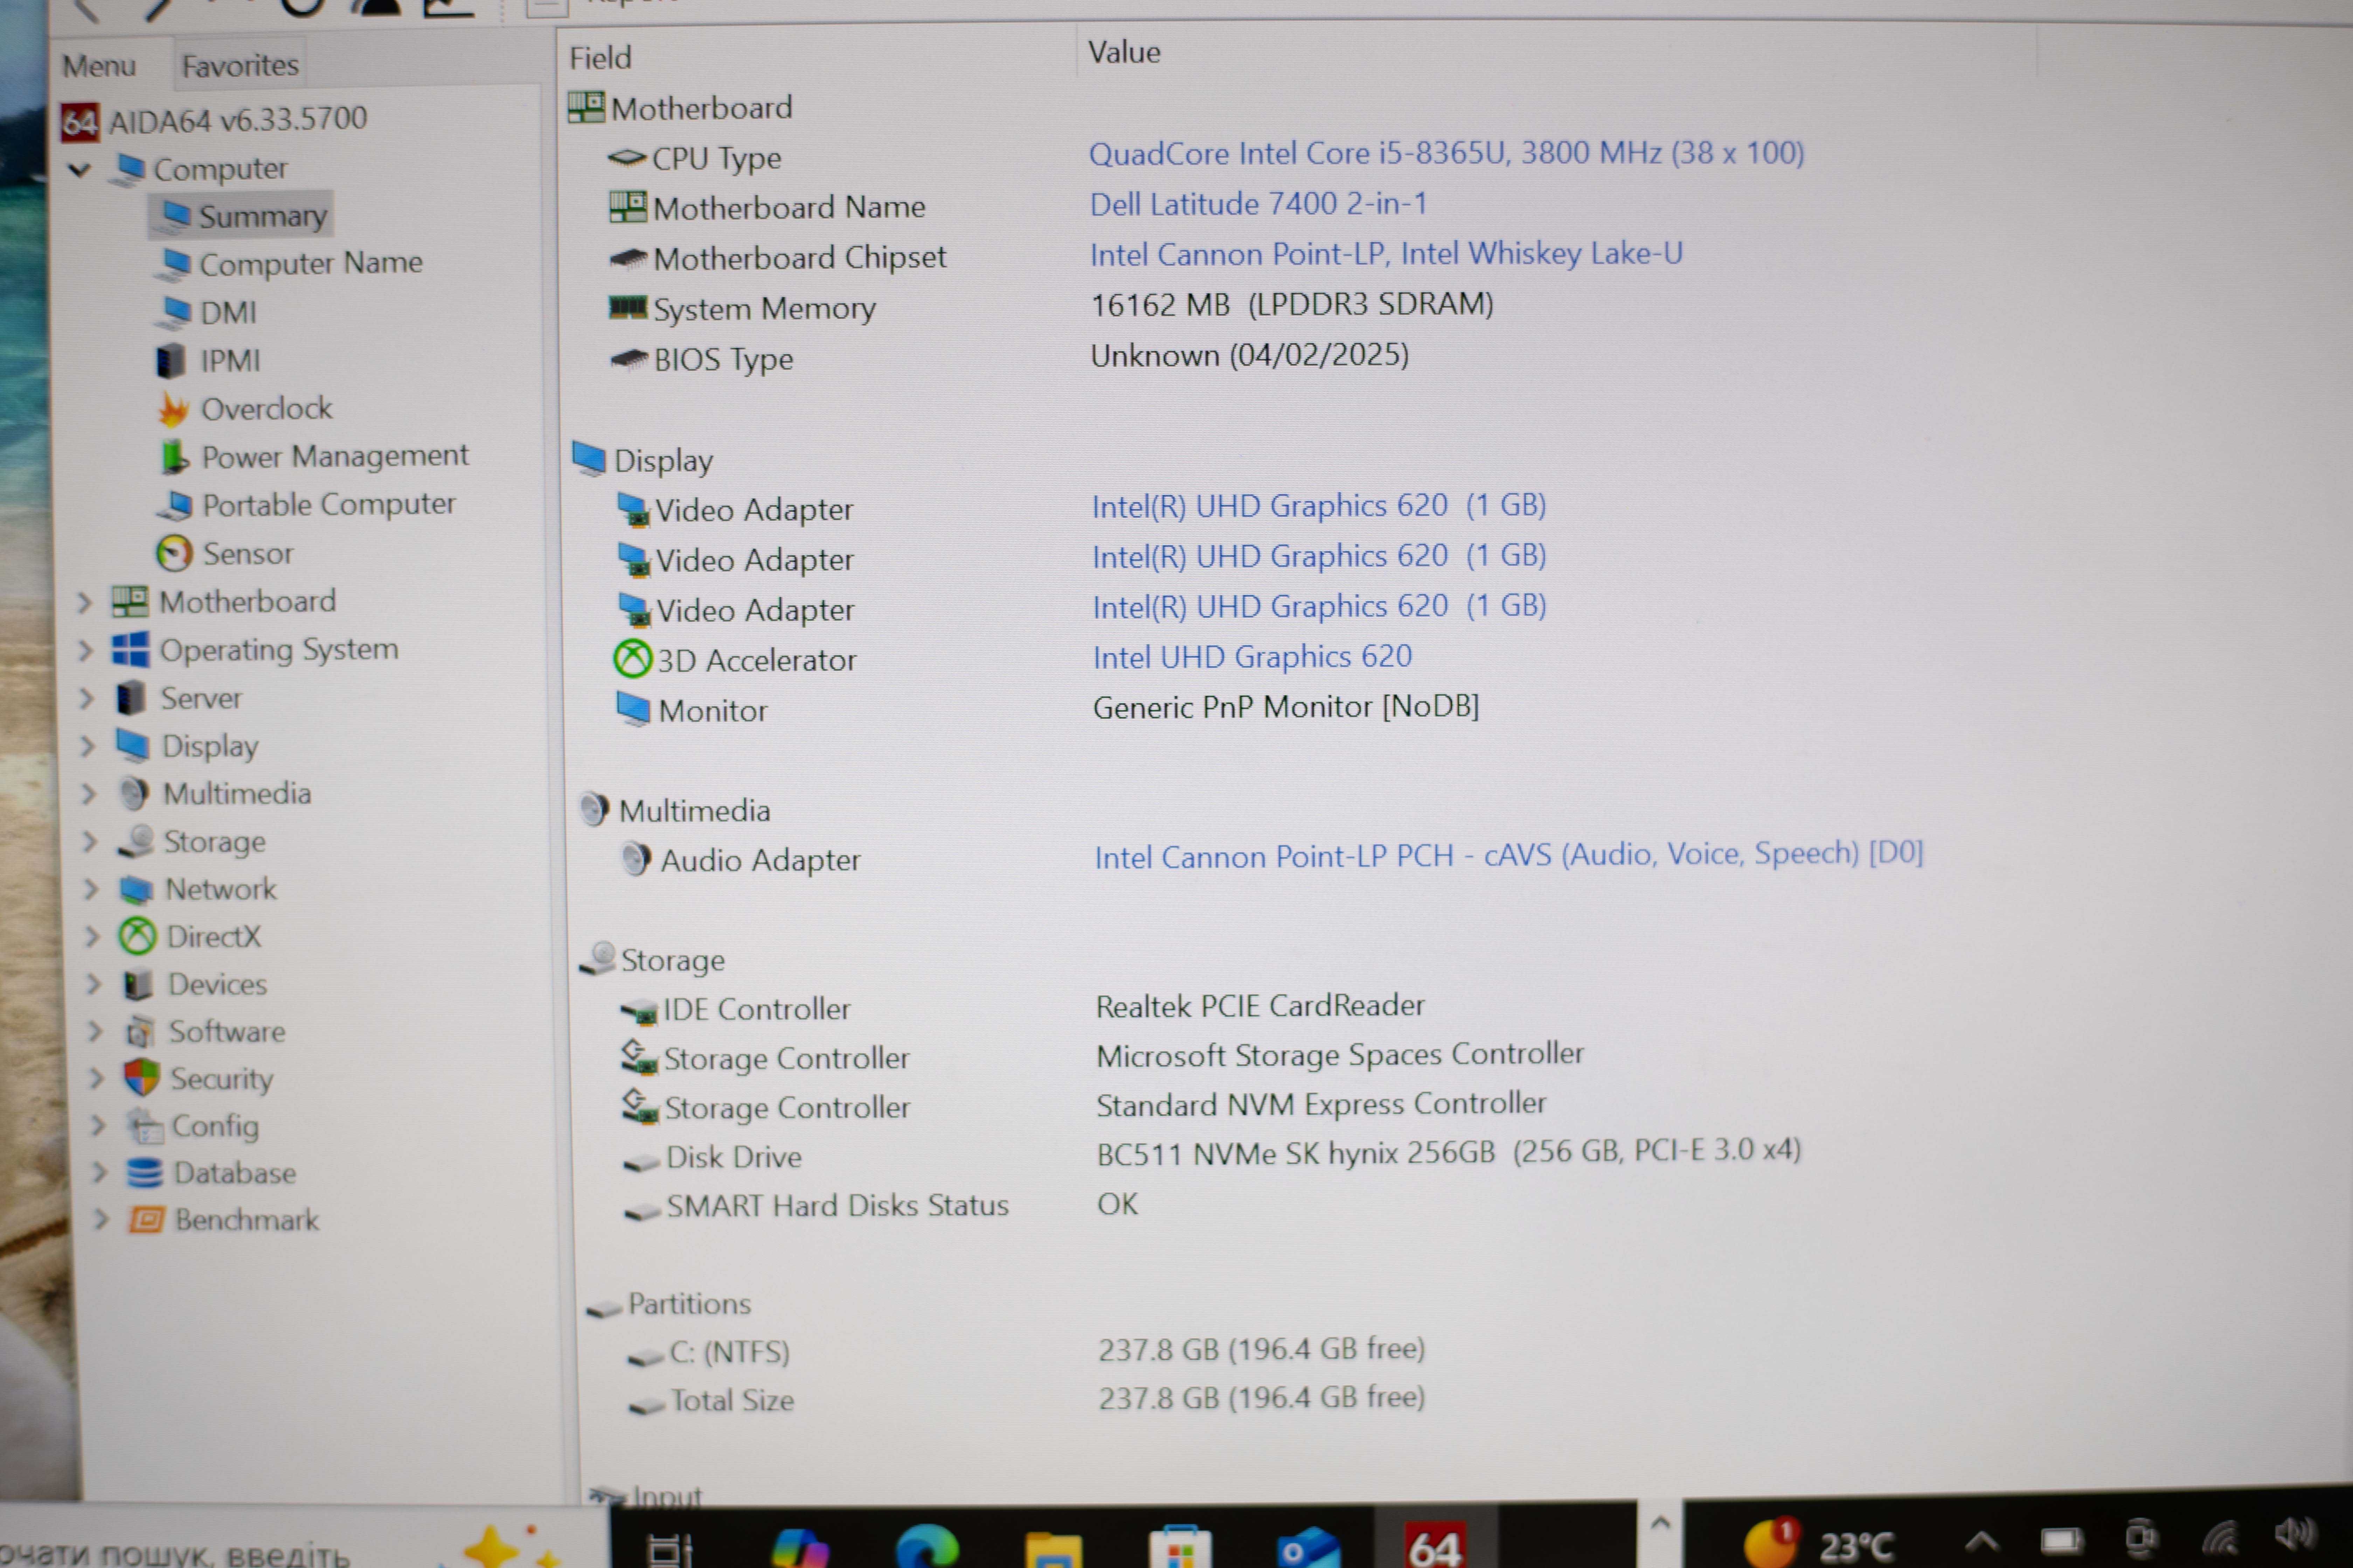Screen dimensions: 2353x1568
Task: Expand the Config tree node
Action: pos(98,1126)
